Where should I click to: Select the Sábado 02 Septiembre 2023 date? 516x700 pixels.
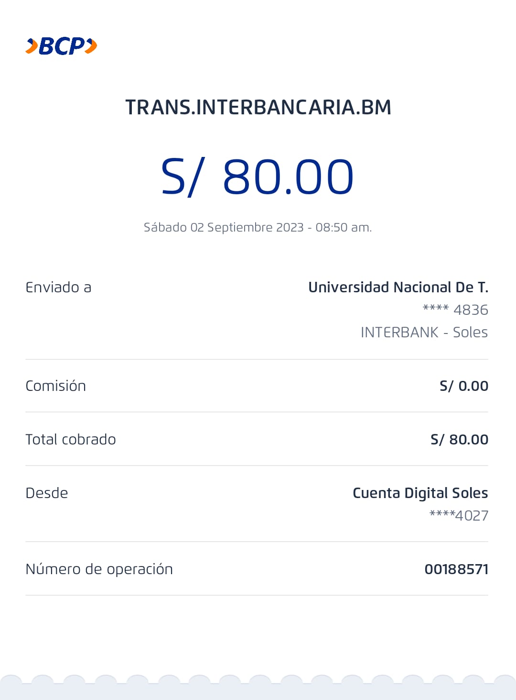(258, 227)
